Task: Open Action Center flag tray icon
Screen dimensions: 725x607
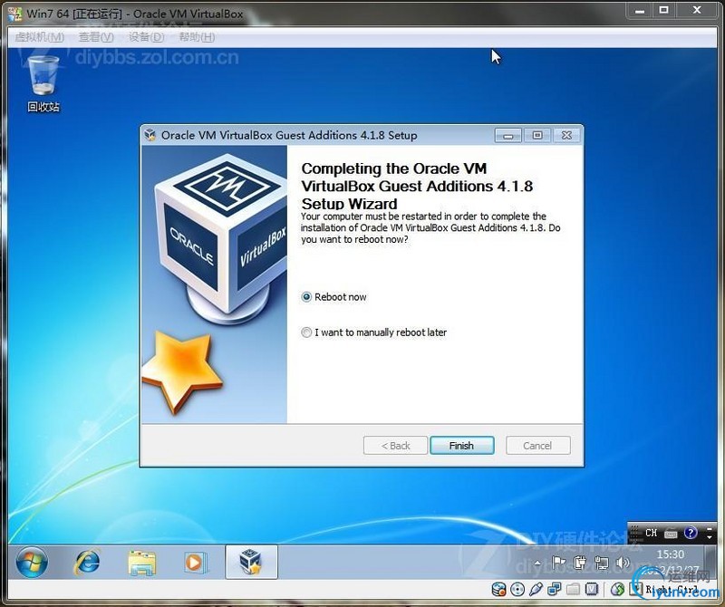Action: [558, 563]
